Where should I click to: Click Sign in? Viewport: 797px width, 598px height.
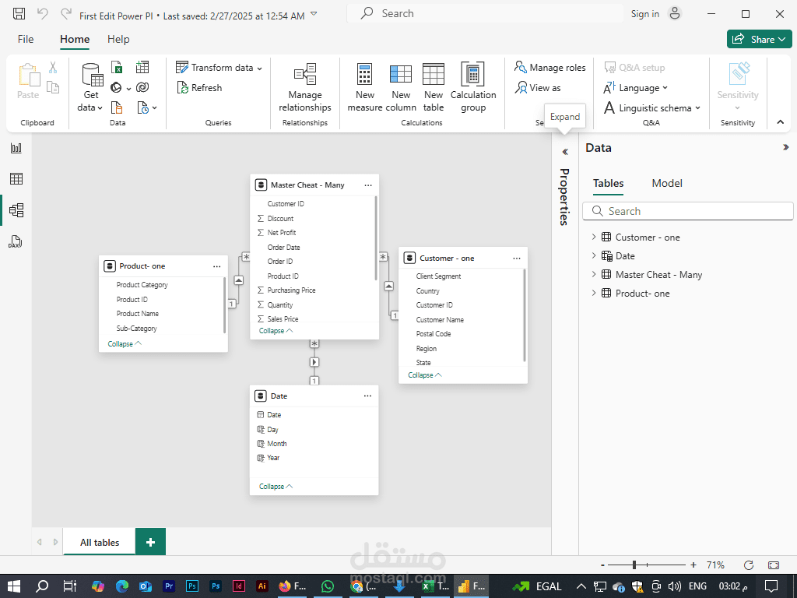click(x=645, y=14)
